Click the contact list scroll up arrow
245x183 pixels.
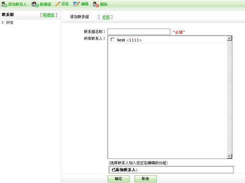pos(229,39)
